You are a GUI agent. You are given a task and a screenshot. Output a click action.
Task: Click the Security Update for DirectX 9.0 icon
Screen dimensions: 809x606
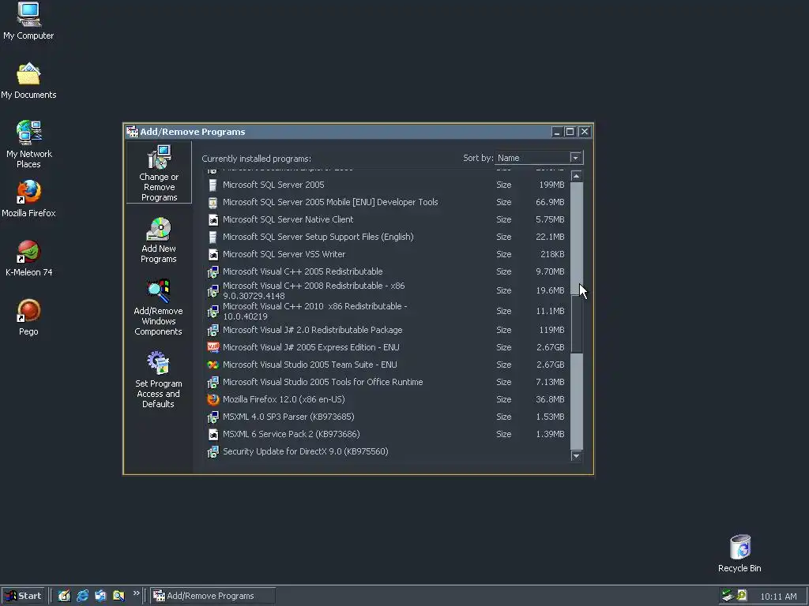[x=213, y=452]
